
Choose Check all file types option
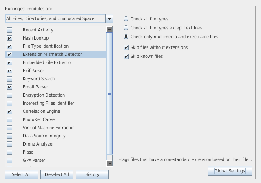(x=126, y=19)
